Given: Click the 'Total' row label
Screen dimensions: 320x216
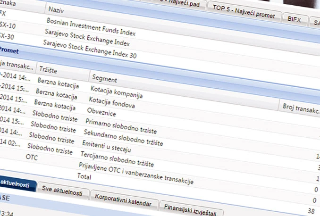Looking at the screenshot, I should tap(84, 176).
